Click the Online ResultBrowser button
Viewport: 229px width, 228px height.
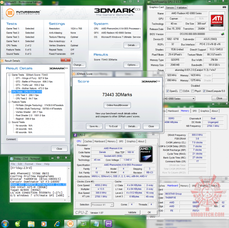117,105
